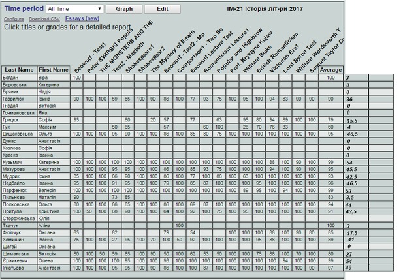Click the Graph button
The image size is (403, 280).
coord(124,9)
